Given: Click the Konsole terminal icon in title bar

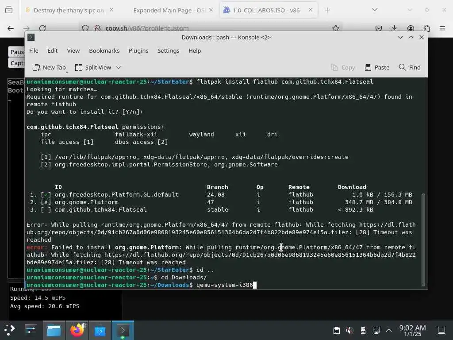Looking at the screenshot, I should (31, 37).
